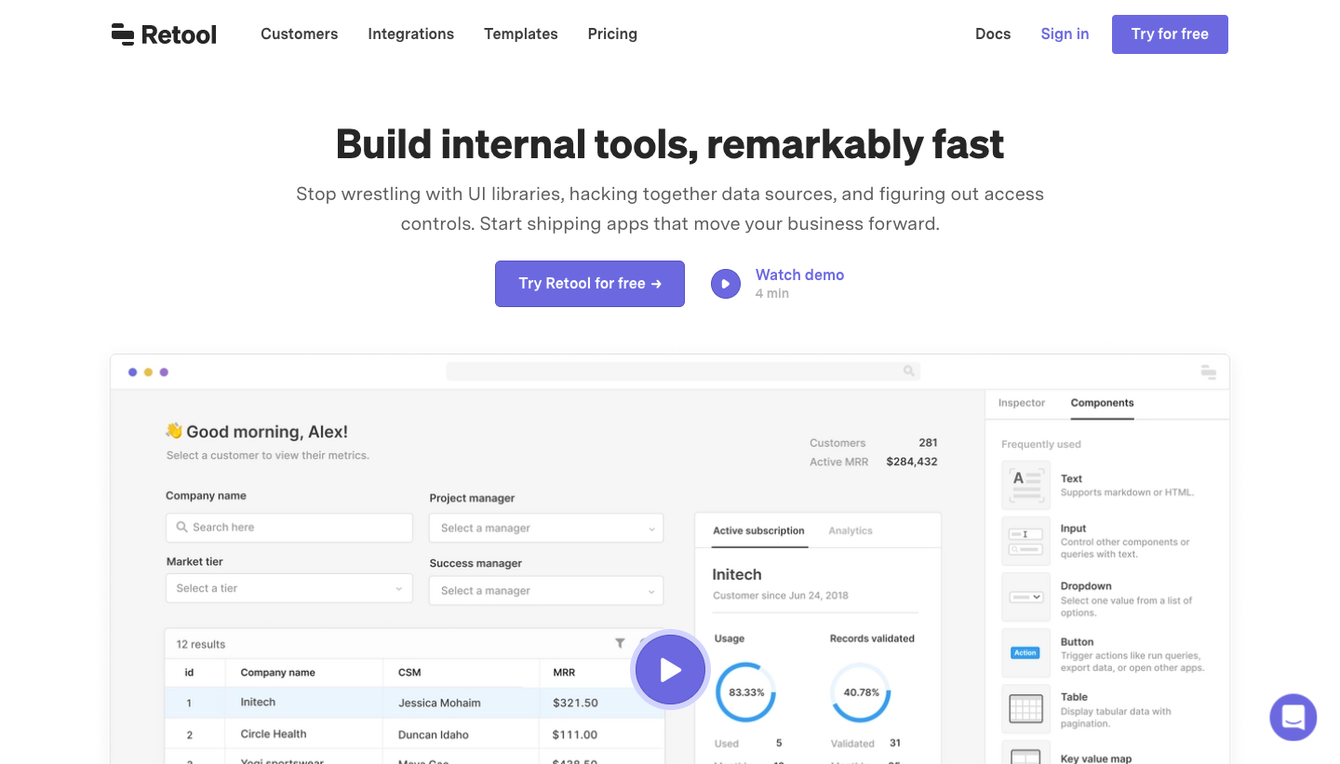The width and height of the screenshot is (1340, 764).
Task: Switch to the Components tab
Action: (x=1102, y=403)
